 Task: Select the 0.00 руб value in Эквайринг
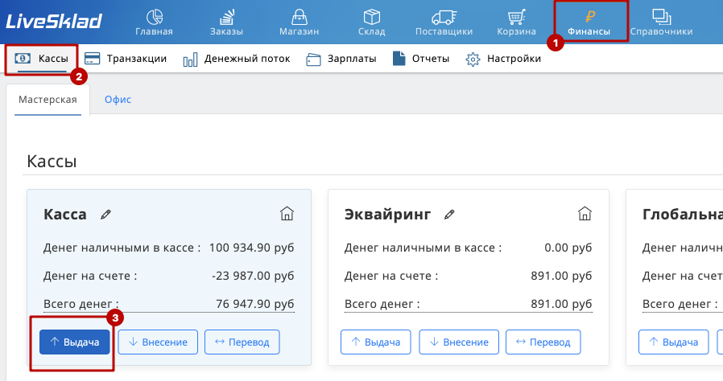[x=568, y=248]
